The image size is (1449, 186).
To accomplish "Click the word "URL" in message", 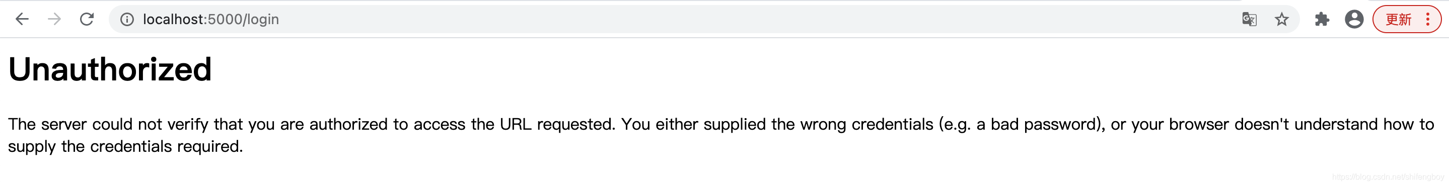I will (515, 124).
